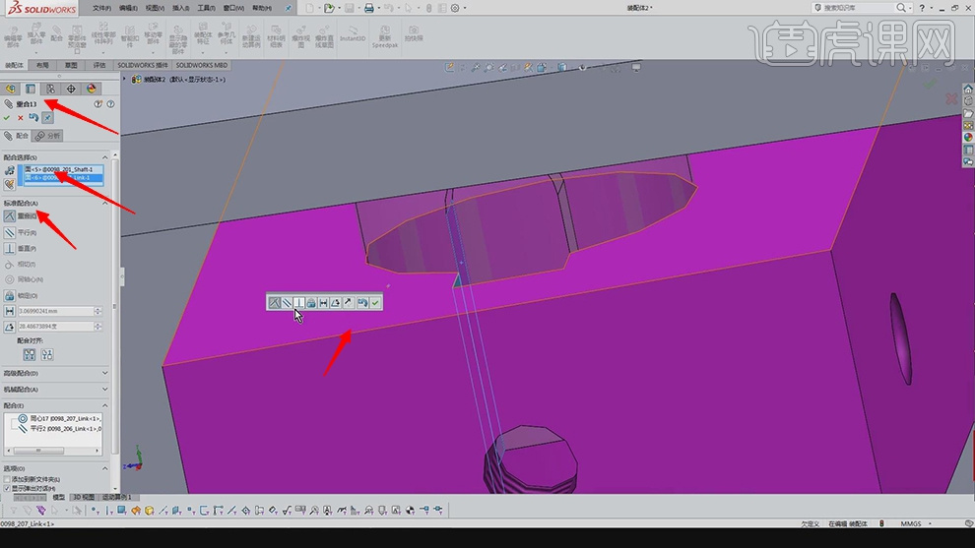Image resolution: width=975 pixels, height=548 pixels.
Task: Collapse the Standard Mates section
Action: pos(105,203)
